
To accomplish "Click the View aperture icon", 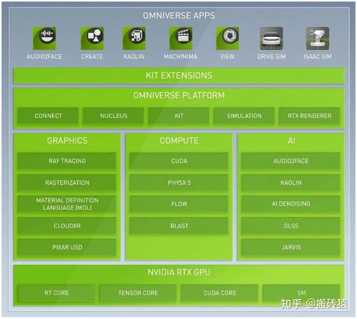I will (227, 37).
